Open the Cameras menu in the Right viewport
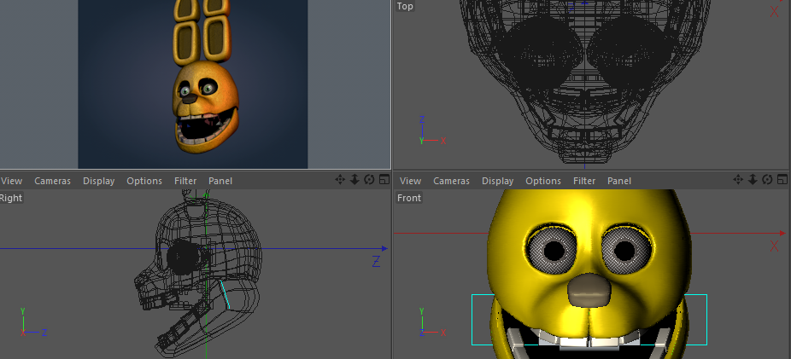 tap(52, 181)
